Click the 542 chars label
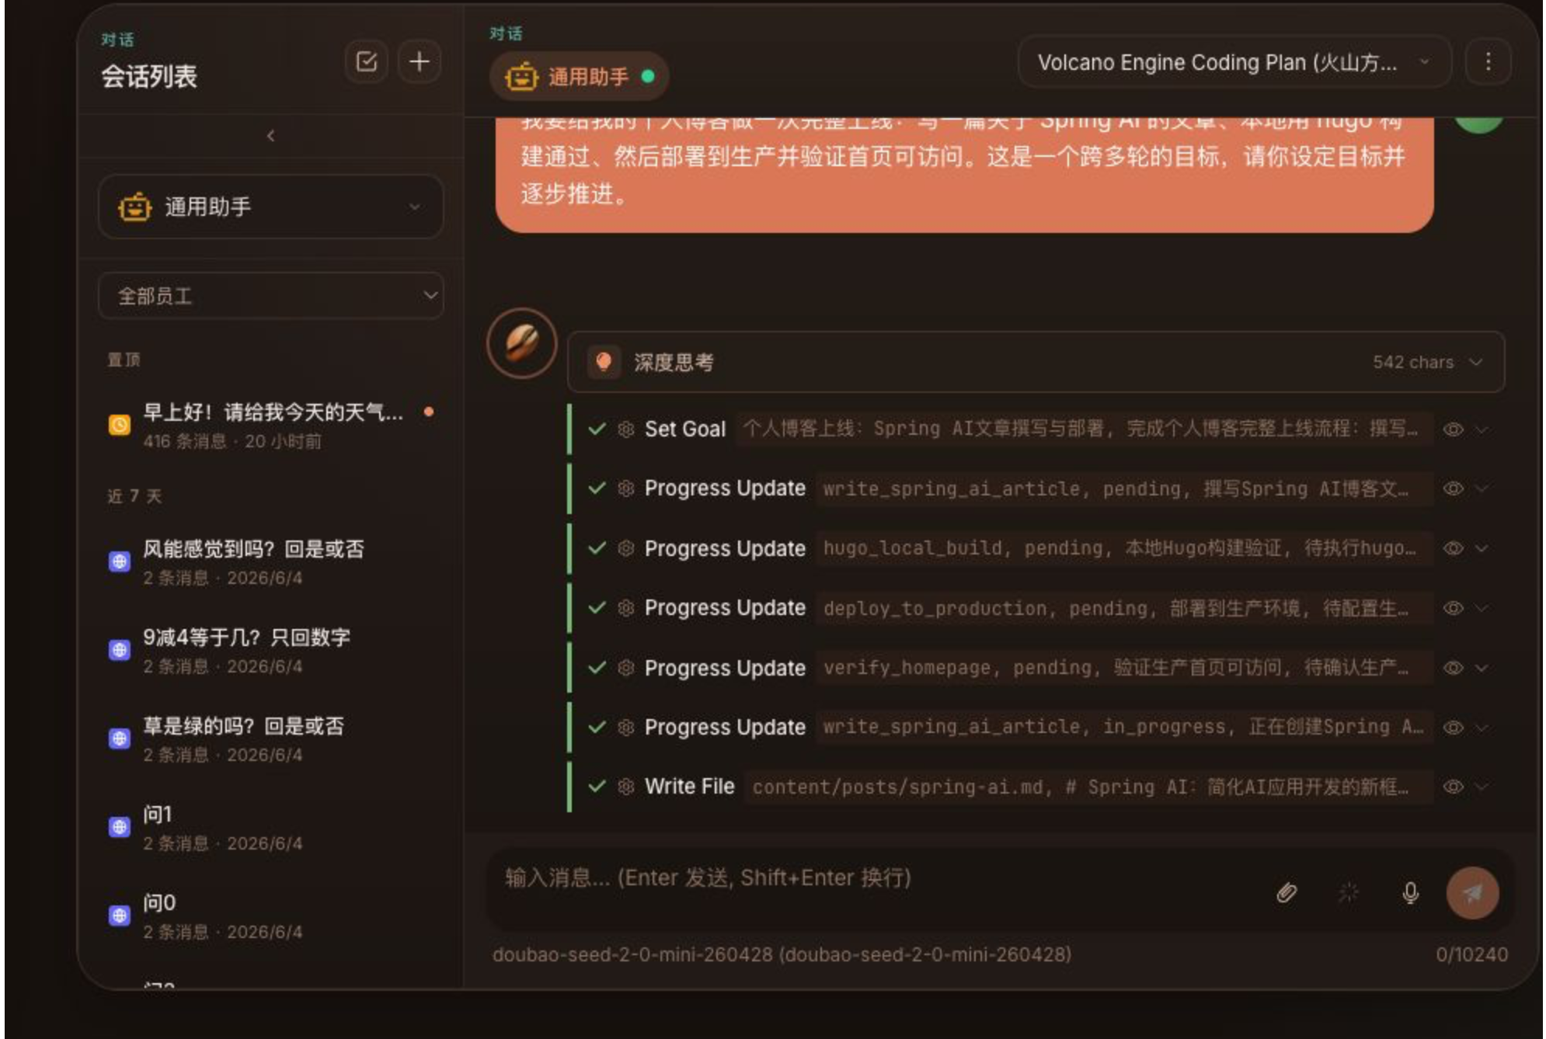 (x=1412, y=363)
